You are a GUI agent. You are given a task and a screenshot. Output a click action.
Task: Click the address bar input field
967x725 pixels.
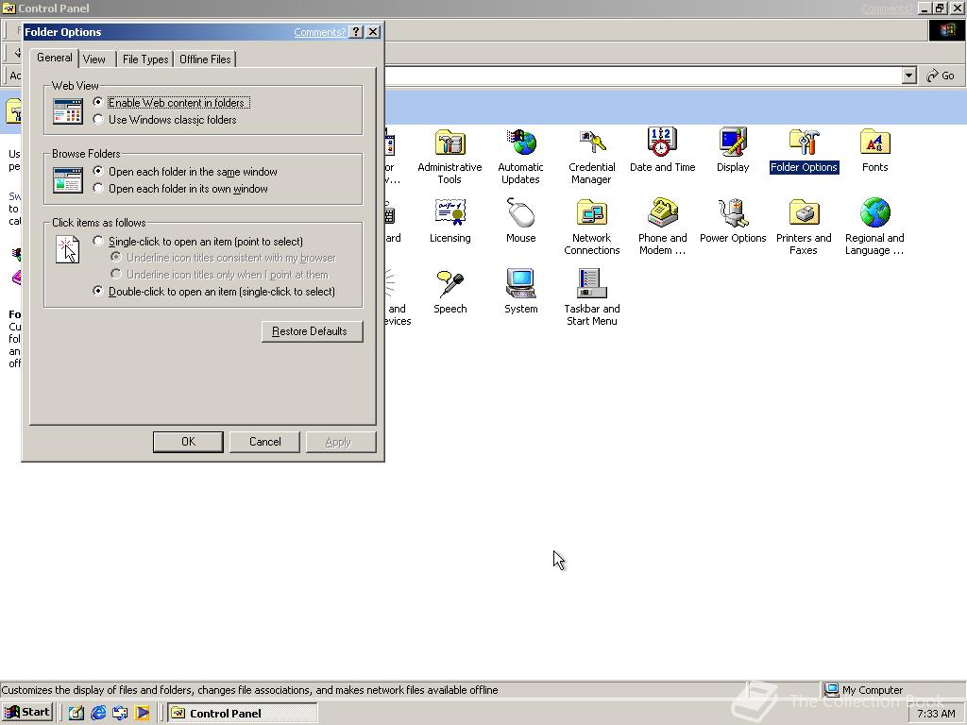click(x=641, y=76)
